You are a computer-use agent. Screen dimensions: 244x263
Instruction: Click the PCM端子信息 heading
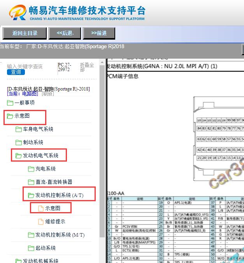point(123,77)
